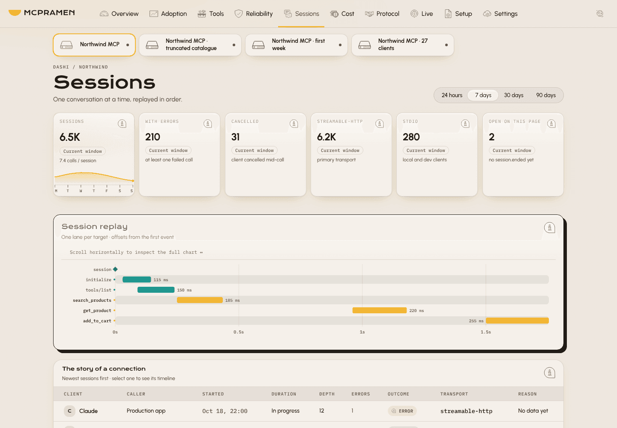Open info icon on the Streamable-HTTP card

pyautogui.click(x=380, y=124)
